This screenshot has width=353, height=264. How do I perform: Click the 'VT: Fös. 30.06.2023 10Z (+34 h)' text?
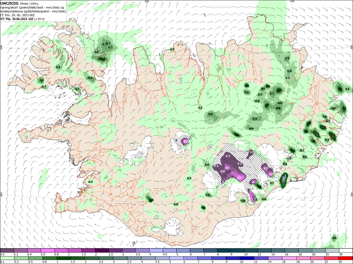coord(23,19)
